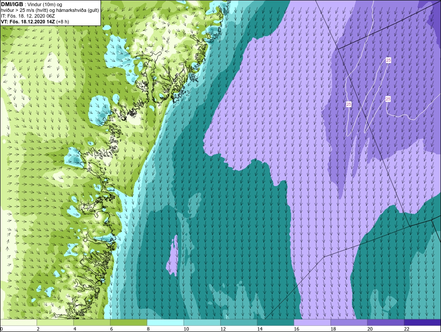Click the legend scale value 20
441x332 pixels.
[370, 329]
